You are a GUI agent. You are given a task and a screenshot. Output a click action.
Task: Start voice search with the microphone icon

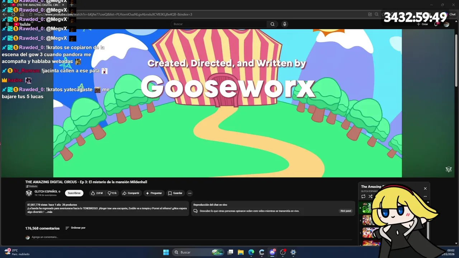(285, 24)
